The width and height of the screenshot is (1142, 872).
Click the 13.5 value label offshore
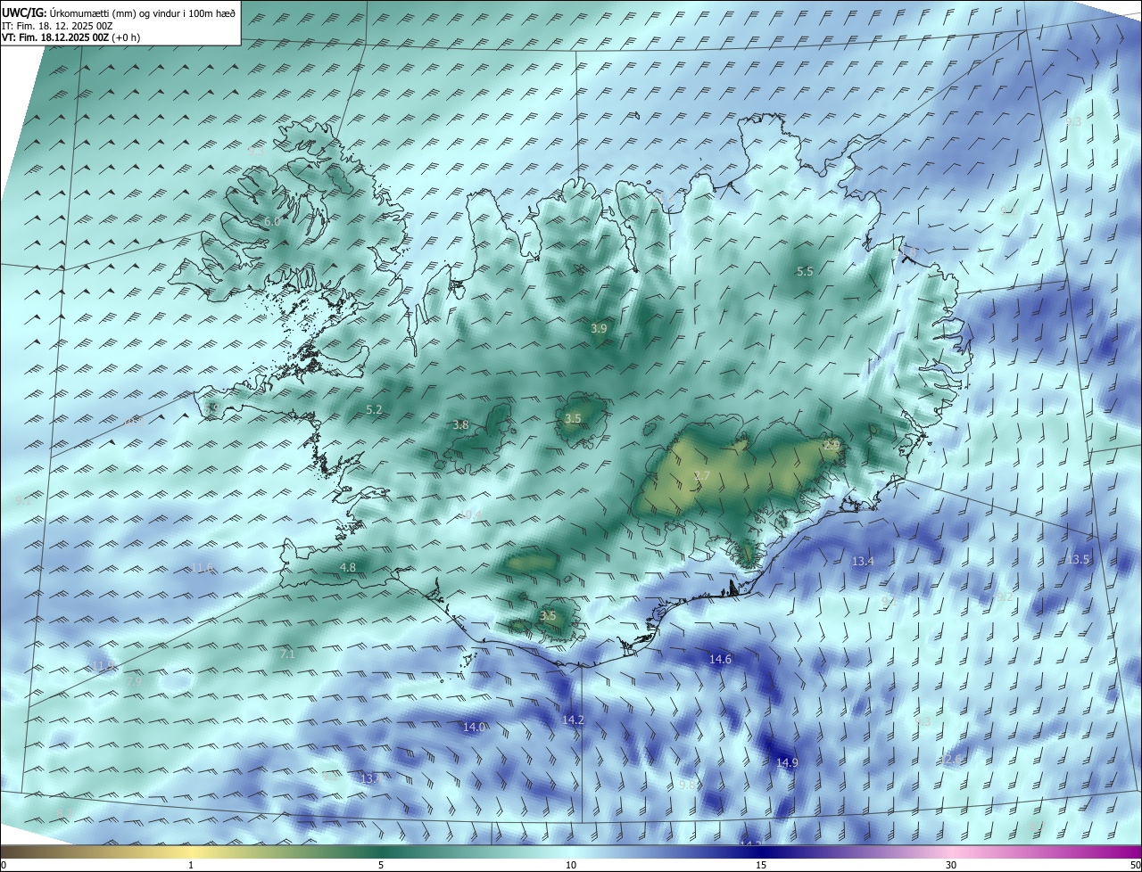coord(1079,559)
